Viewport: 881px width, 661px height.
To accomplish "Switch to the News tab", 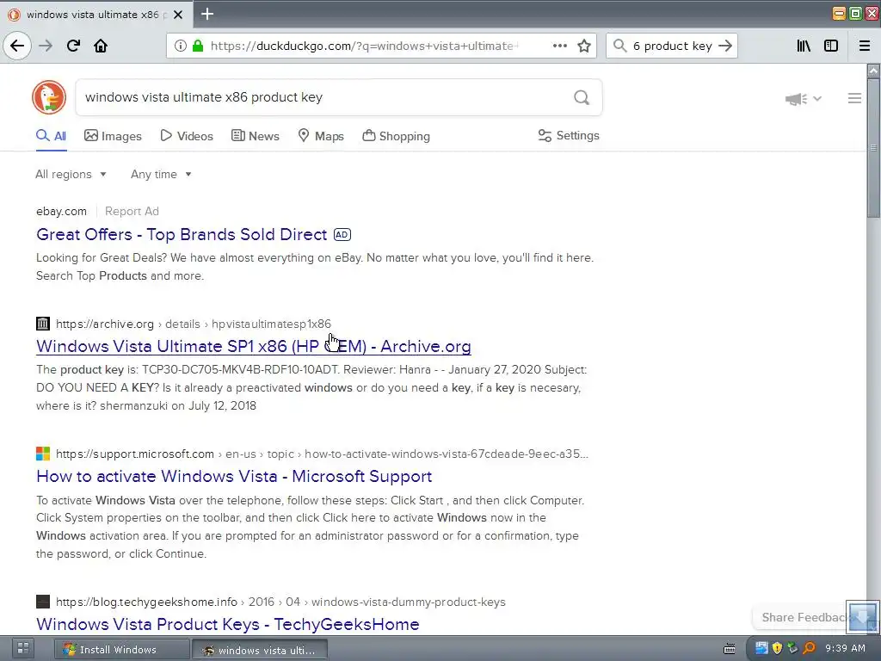I will click(x=256, y=136).
